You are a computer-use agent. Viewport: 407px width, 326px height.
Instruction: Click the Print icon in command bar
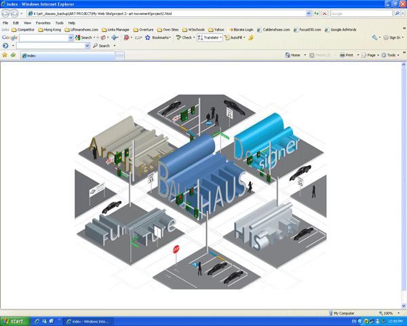point(345,55)
